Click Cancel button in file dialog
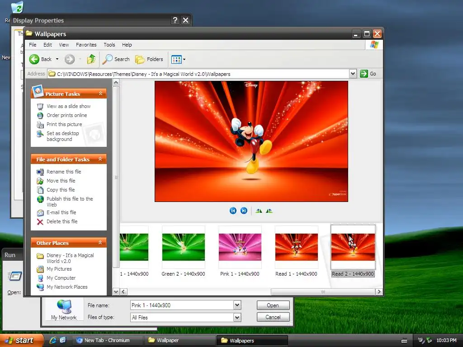The height and width of the screenshot is (347, 463). [273, 317]
